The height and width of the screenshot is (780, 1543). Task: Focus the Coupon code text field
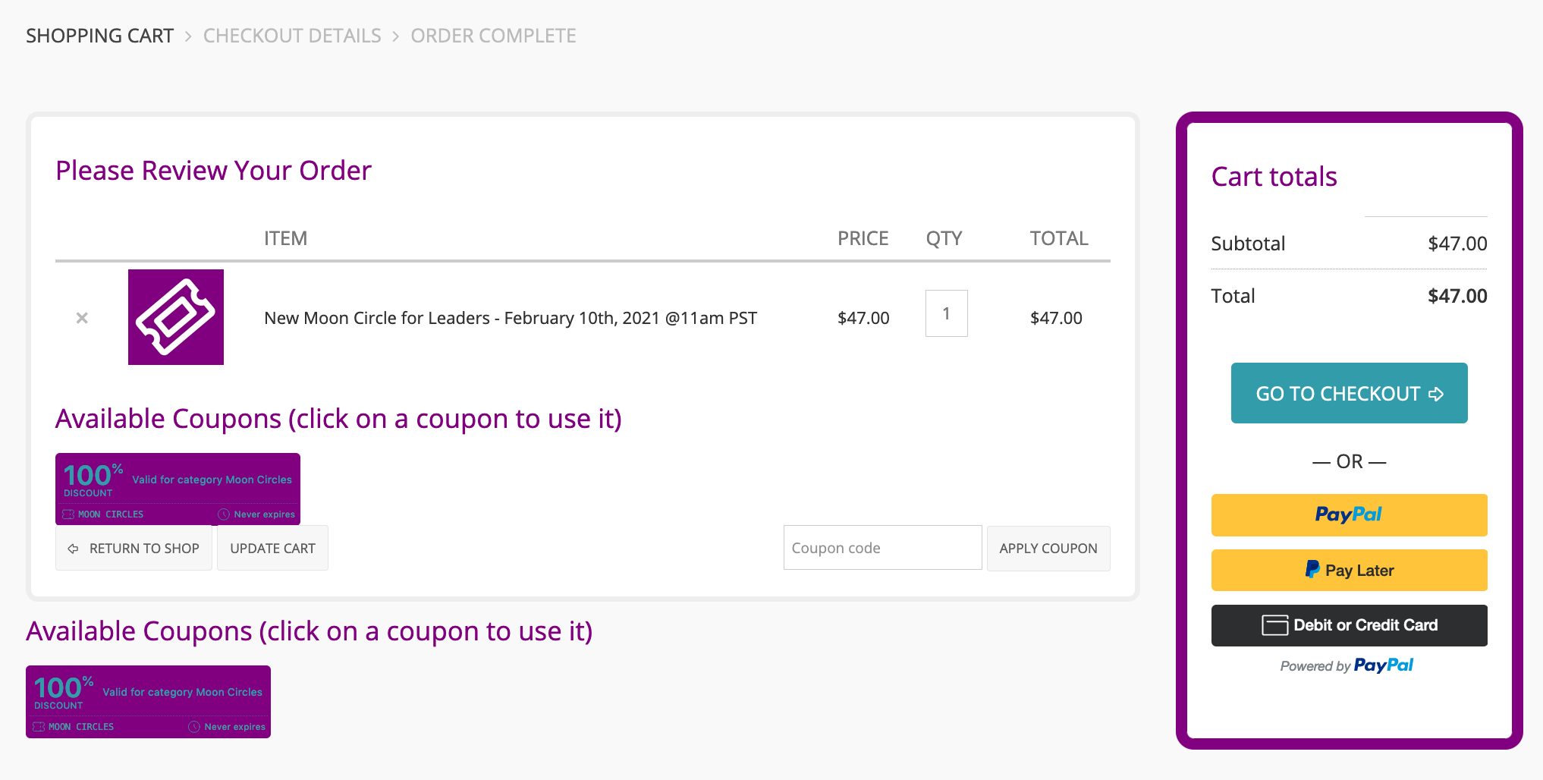[882, 548]
